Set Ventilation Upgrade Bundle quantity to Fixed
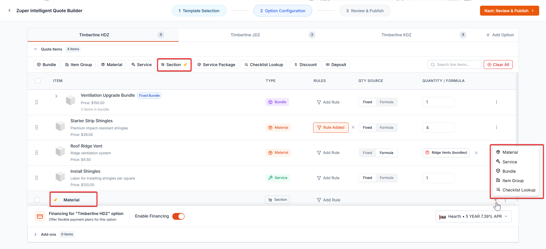The image size is (546, 249). tap(367, 102)
